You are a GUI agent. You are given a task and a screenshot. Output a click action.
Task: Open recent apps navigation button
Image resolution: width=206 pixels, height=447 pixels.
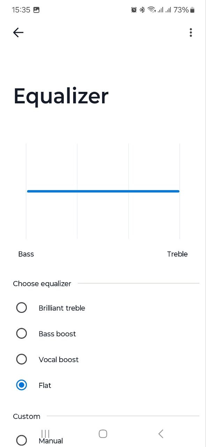pyautogui.click(x=45, y=434)
